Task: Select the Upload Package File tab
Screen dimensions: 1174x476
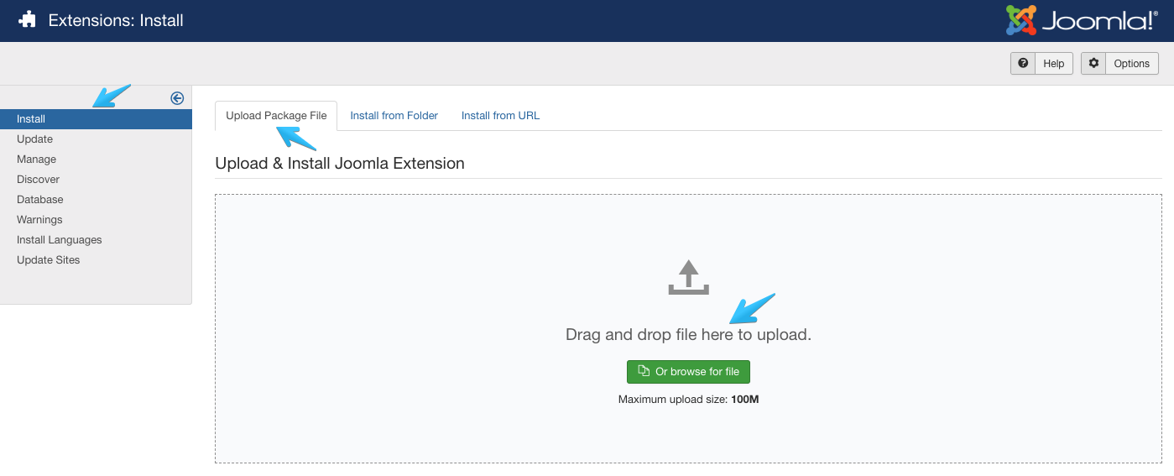Action: coord(276,116)
